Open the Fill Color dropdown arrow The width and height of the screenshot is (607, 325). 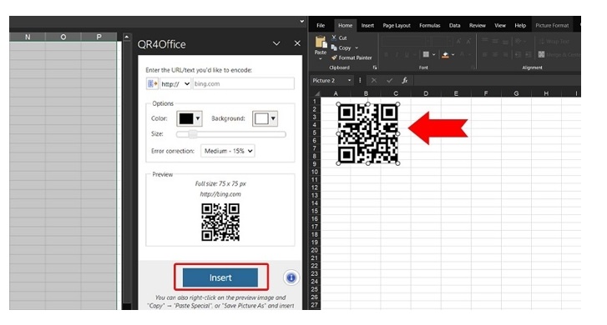(453, 54)
